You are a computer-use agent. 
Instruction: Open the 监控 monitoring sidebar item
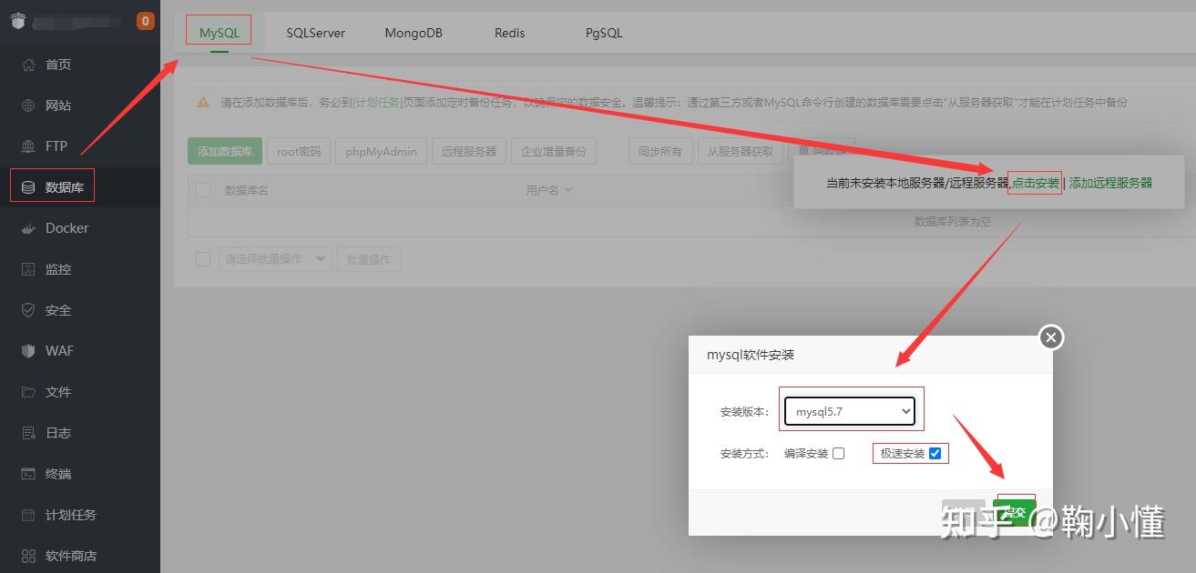(79, 269)
